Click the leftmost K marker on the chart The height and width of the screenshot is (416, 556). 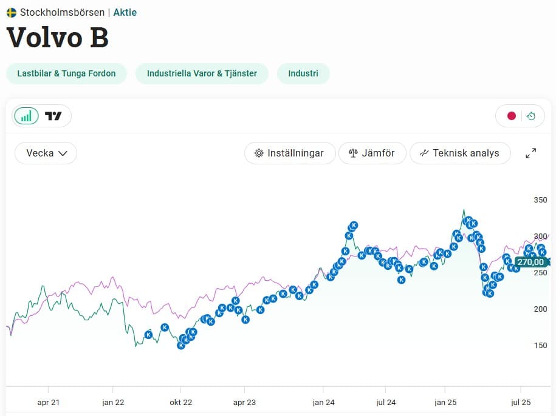pyautogui.click(x=148, y=335)
